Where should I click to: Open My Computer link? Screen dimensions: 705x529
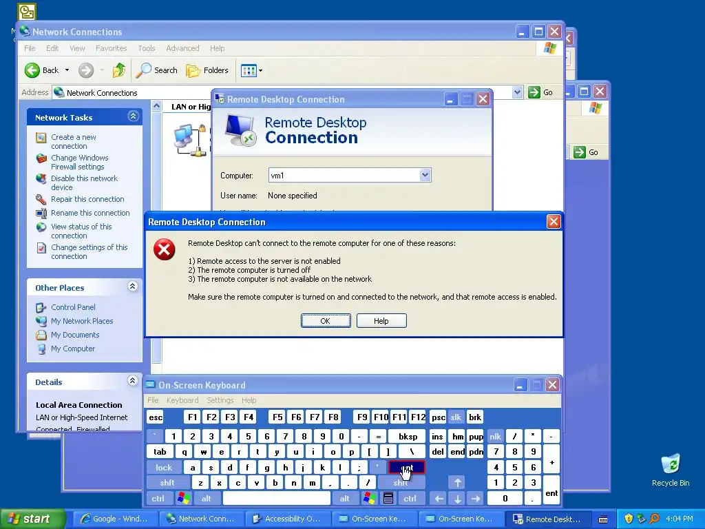coord(73,349)
